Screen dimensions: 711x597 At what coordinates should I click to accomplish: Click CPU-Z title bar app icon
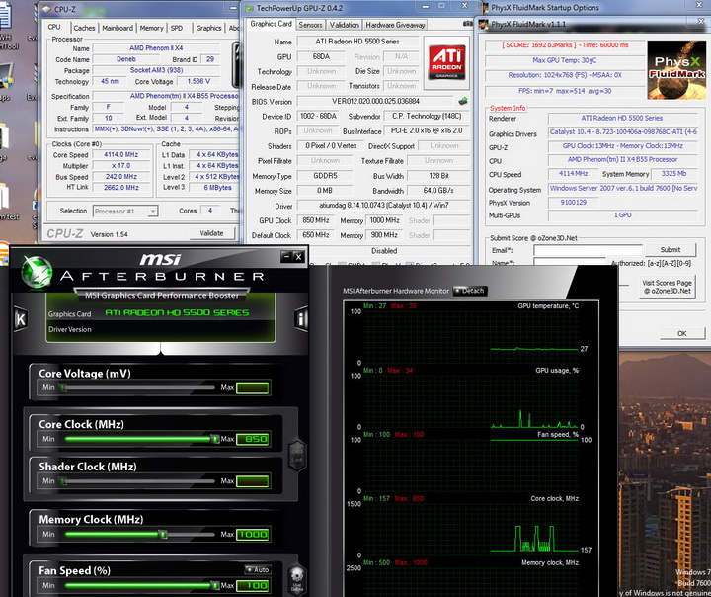46,9
